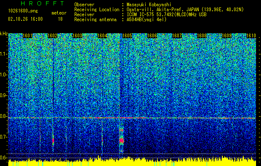Image resolution: width=261 pixels, height=166 pixels.
Task: Click the large red meteor echo near 1605
Action: (122, 141)
